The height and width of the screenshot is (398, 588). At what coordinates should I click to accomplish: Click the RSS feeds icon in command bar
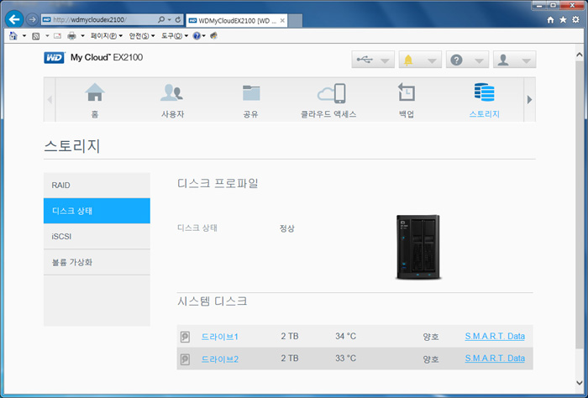tap(36, 36)
